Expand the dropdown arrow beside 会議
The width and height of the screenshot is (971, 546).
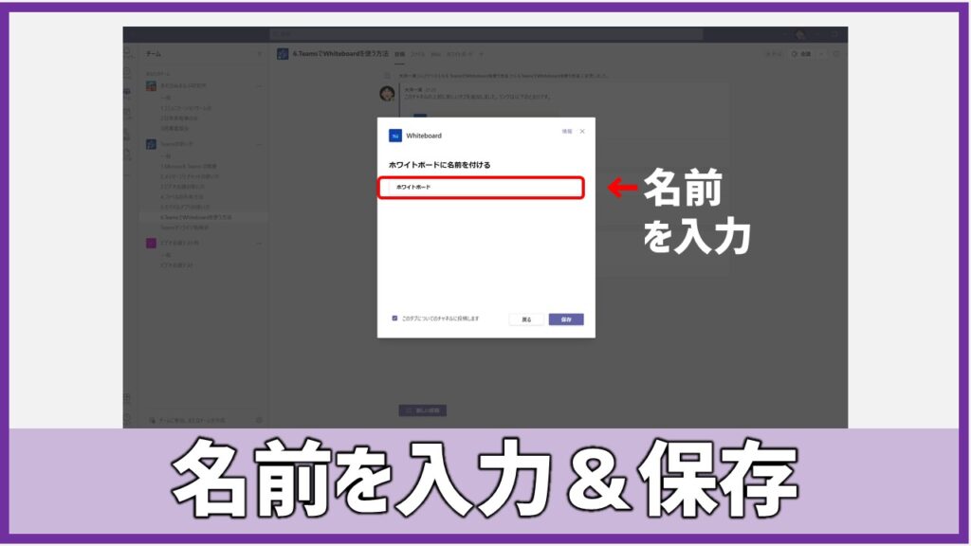click(821, 54)
